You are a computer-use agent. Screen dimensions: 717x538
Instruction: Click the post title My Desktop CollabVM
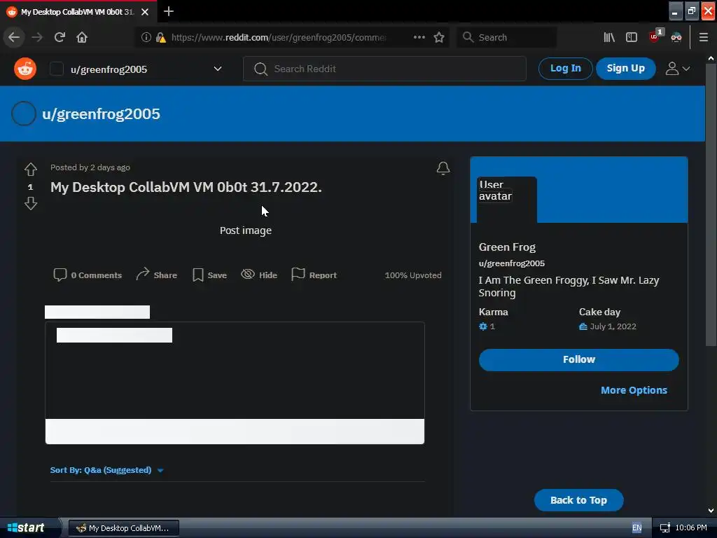186,187
